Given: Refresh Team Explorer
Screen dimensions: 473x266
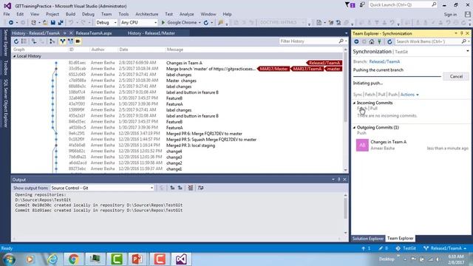Looking at the screenshot, I should [x=389, y=41].
